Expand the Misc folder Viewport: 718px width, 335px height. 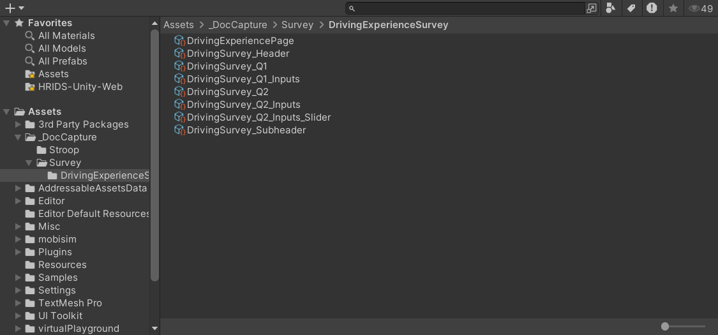[18, 227]
